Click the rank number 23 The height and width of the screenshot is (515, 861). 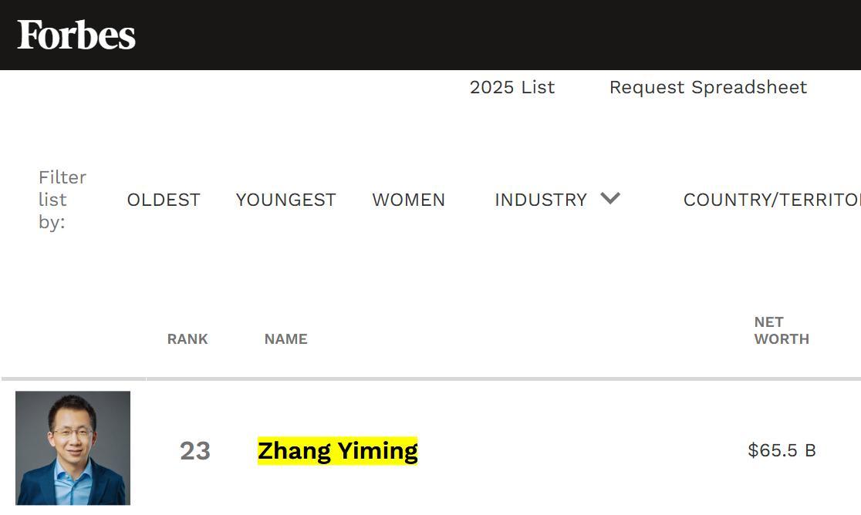click(x=194, y=450)
